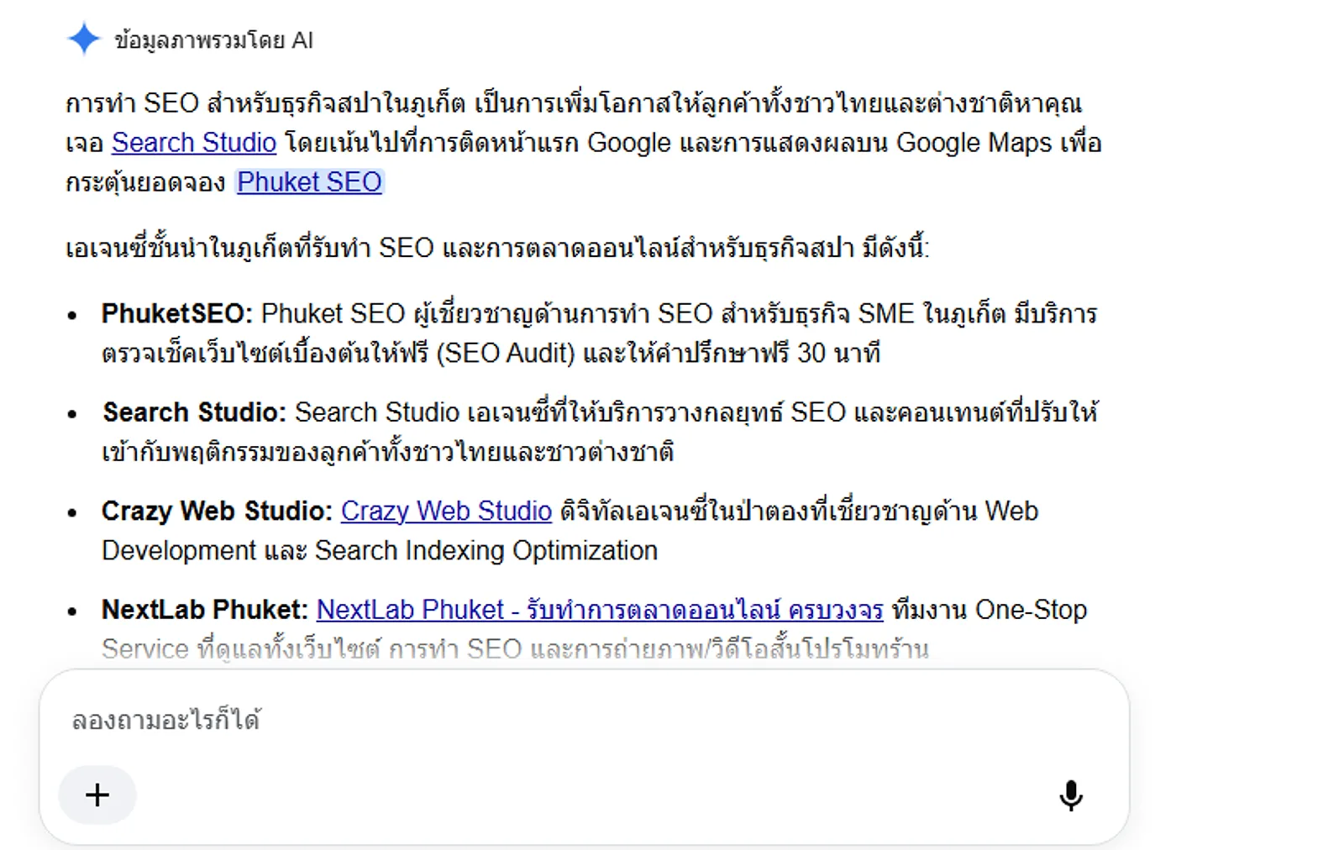Click the bold 'Crazy Web Studio:' heading
The width and height of the screenshot is (1344, 850).
(217, 511)
